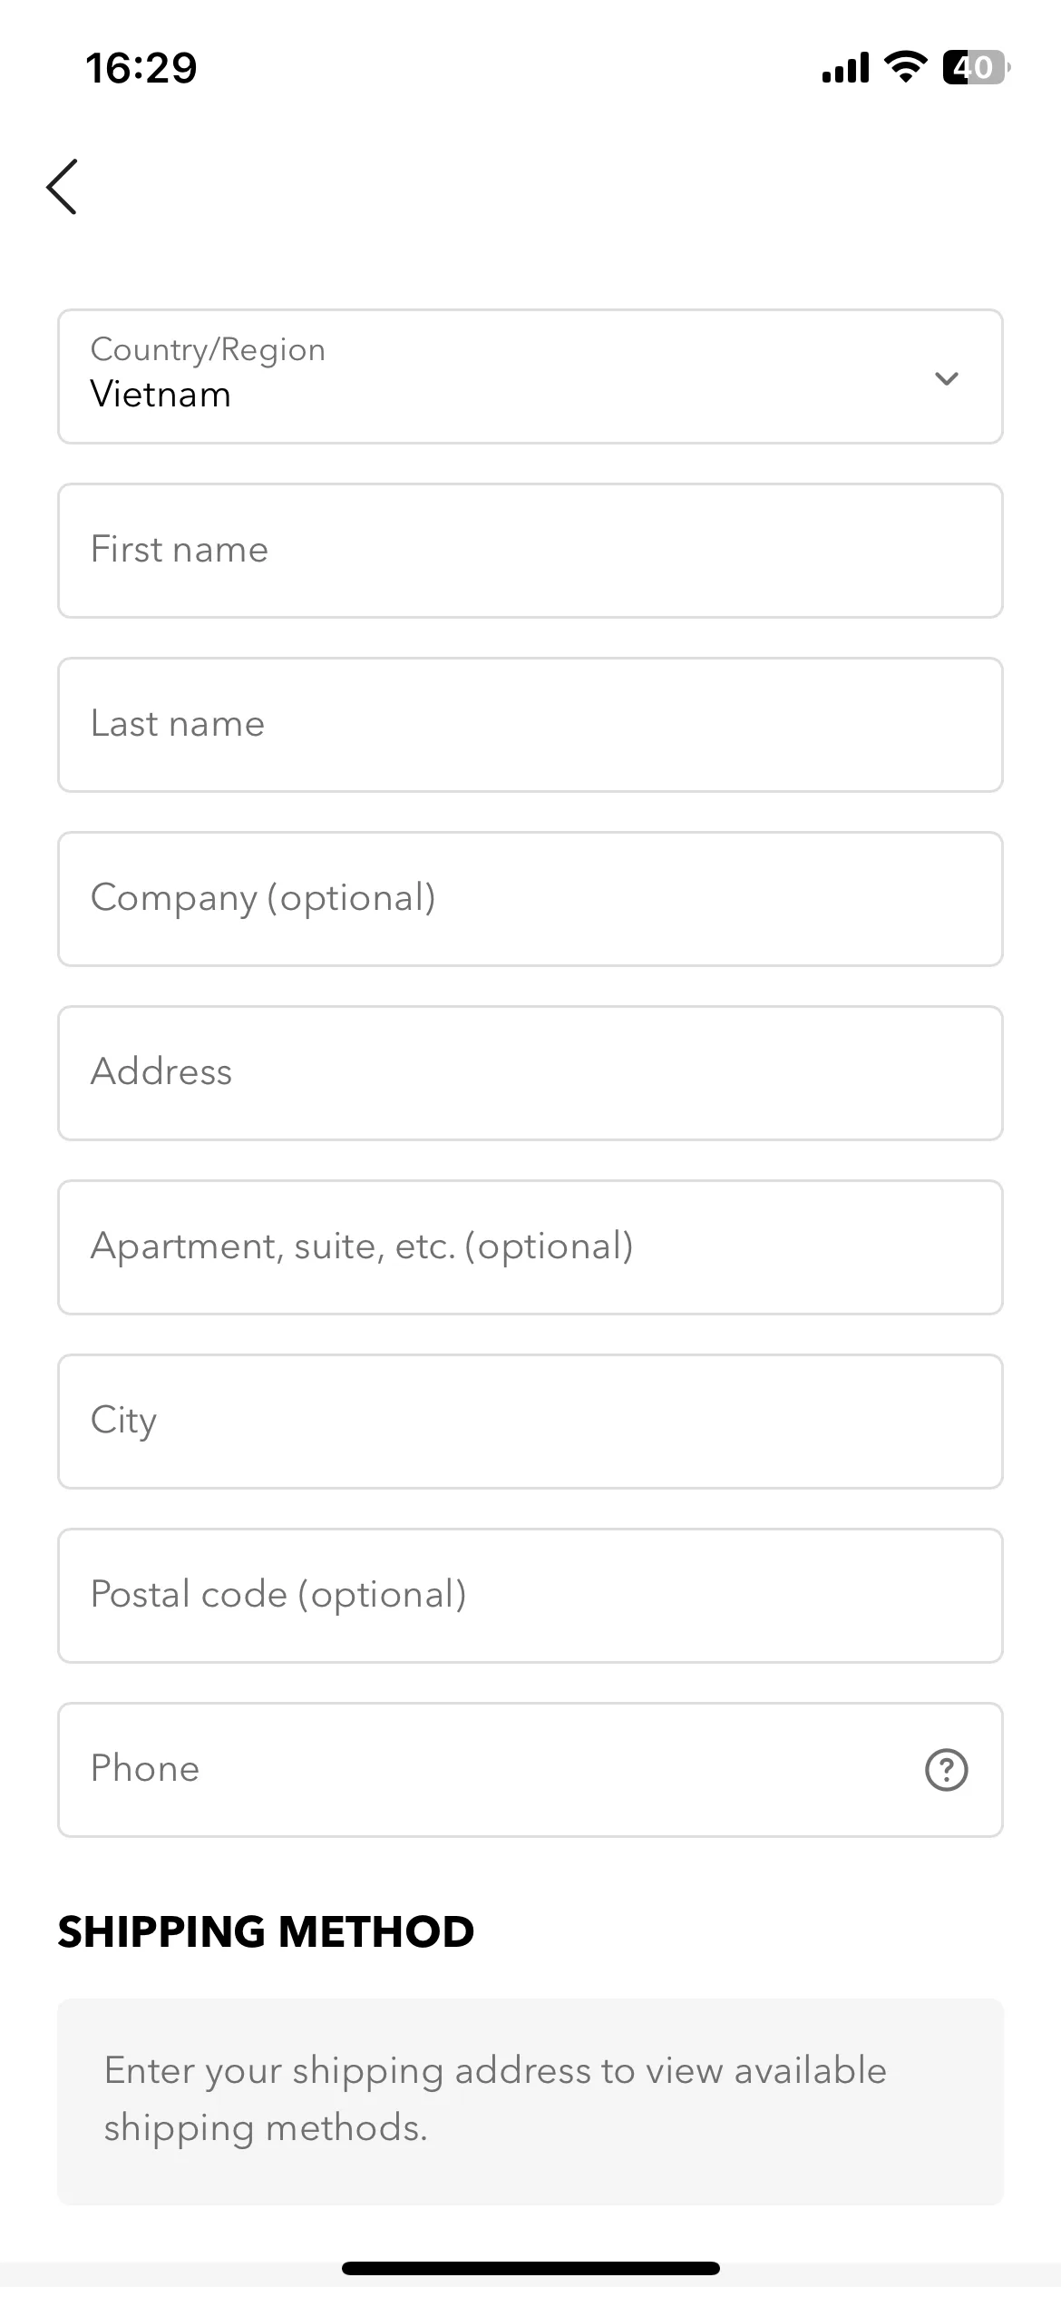Focus the Postal code (optional) field

coord(530,1596)
